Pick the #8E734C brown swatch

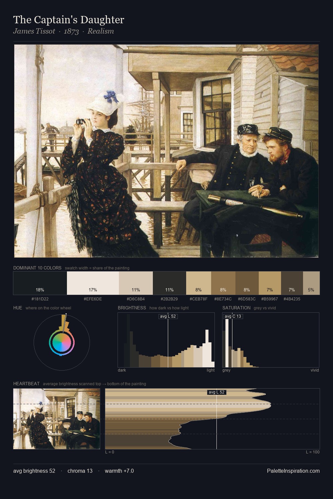point(223,283)
